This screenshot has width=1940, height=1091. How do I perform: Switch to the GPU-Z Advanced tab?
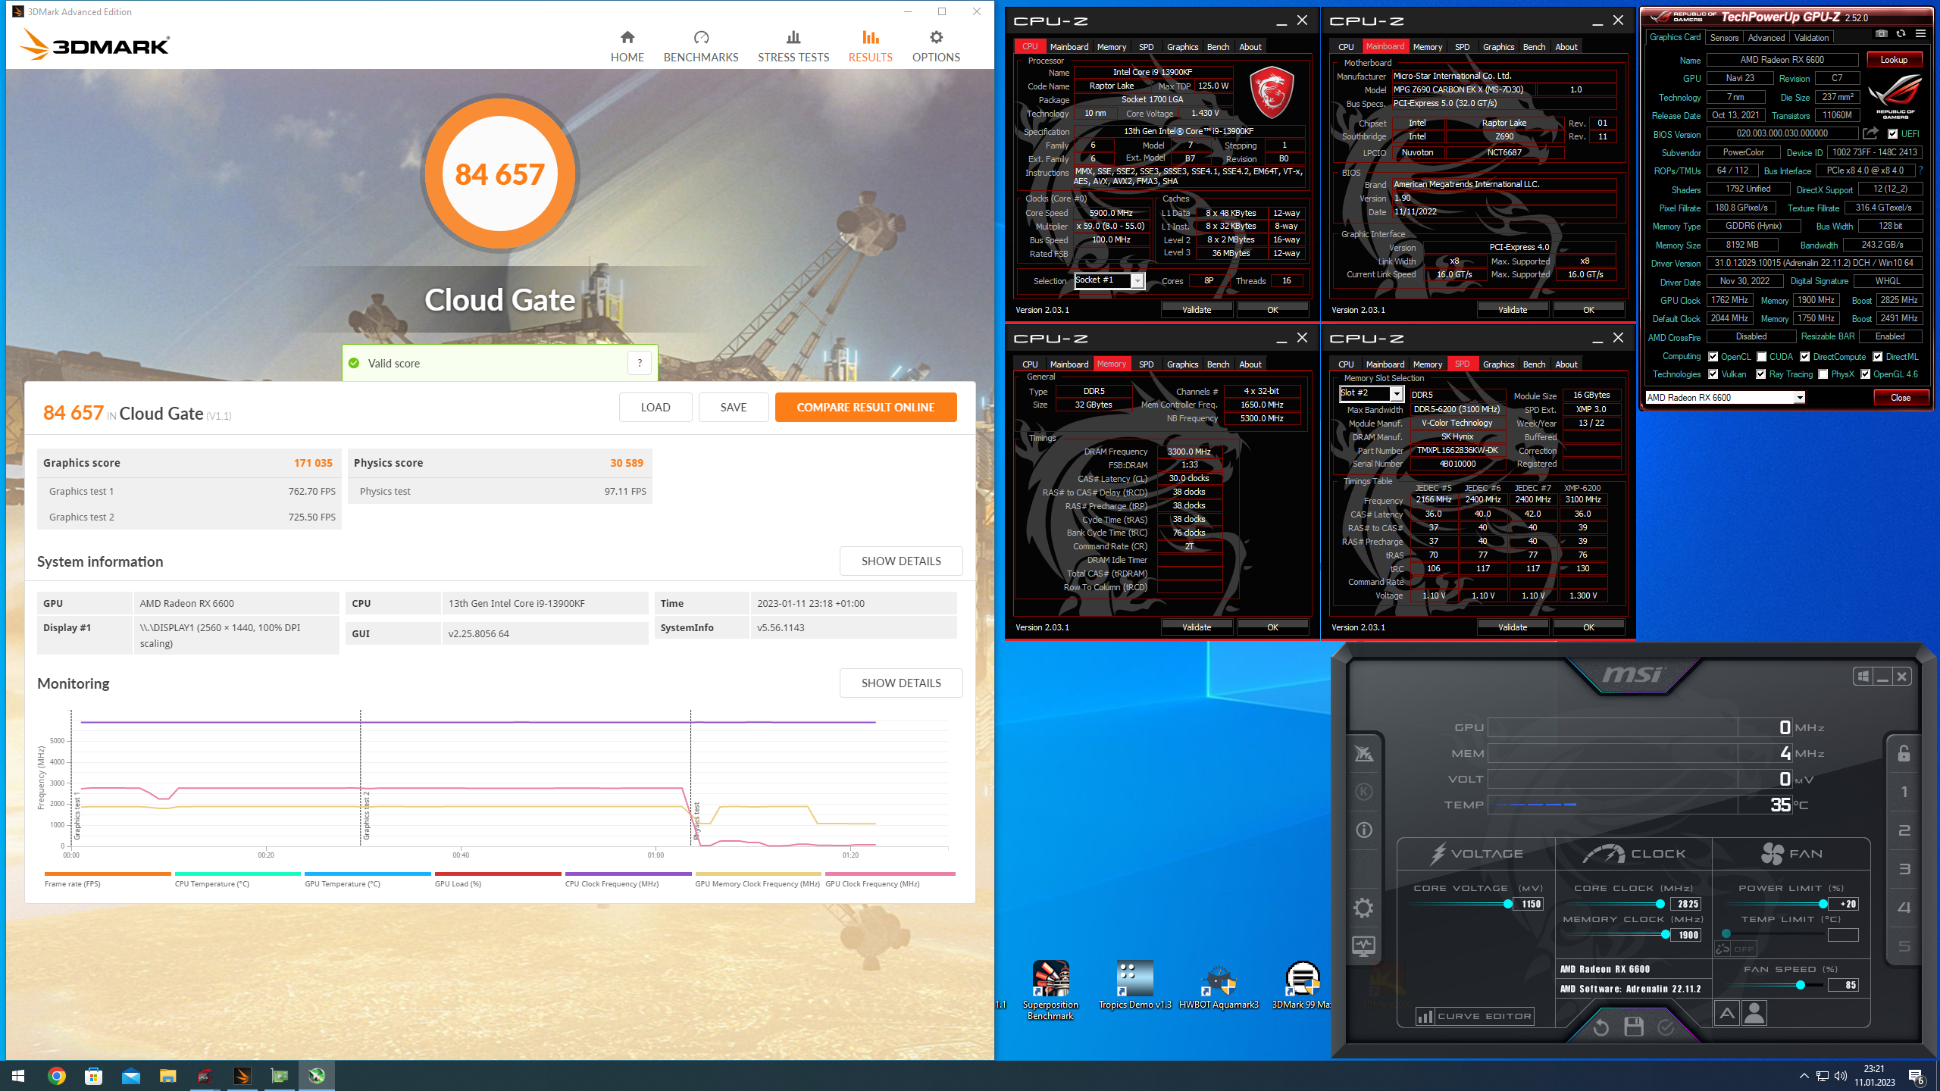pyautogui.click(x=1766, y=37)
